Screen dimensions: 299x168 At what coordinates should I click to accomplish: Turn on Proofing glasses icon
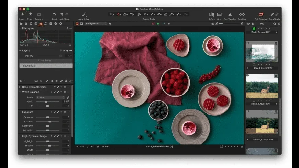(242, 14)
